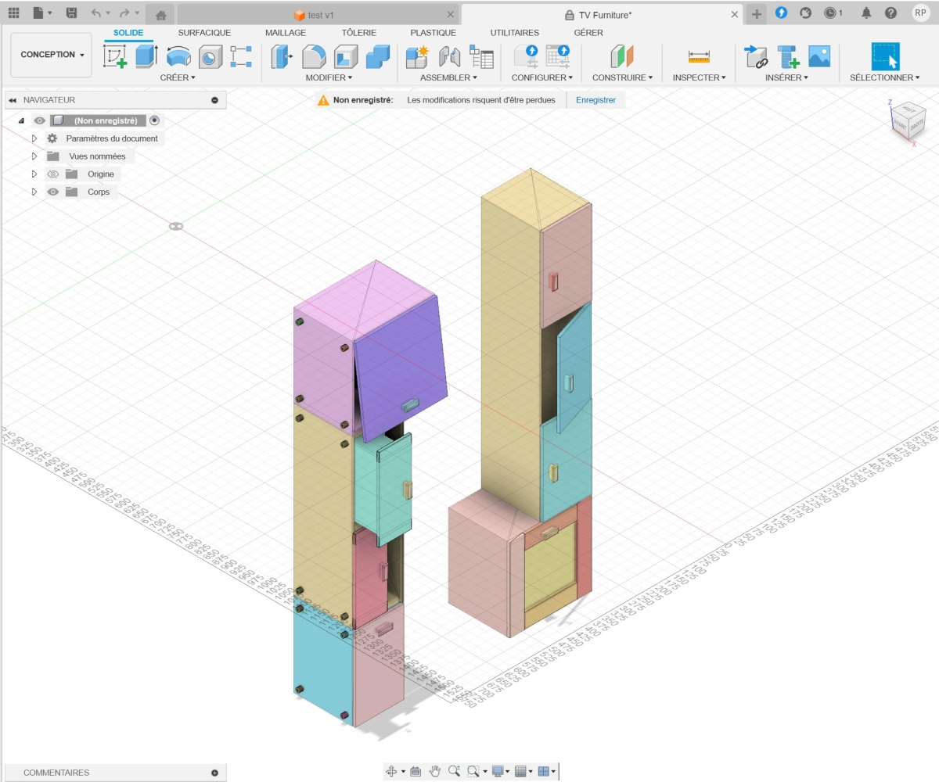Click the Create Sketch tool icon
The width and height of the screenshot is (939, 782).
(x=115, y=56)
